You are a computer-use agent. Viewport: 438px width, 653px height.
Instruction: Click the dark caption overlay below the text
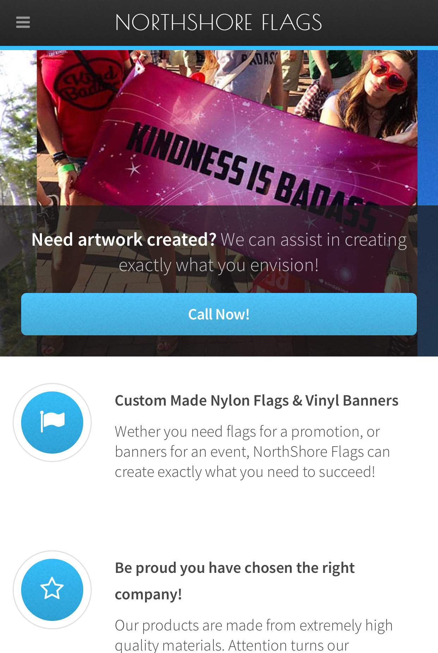(219, 346)
